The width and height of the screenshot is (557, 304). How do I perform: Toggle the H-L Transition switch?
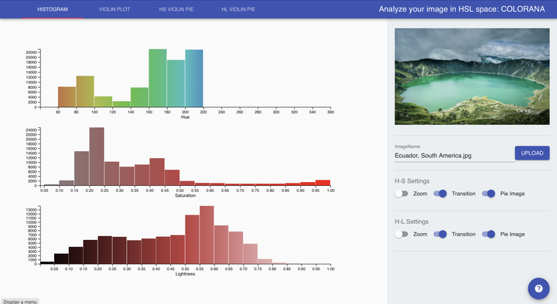pyautogui.click(x=440, y=235)
